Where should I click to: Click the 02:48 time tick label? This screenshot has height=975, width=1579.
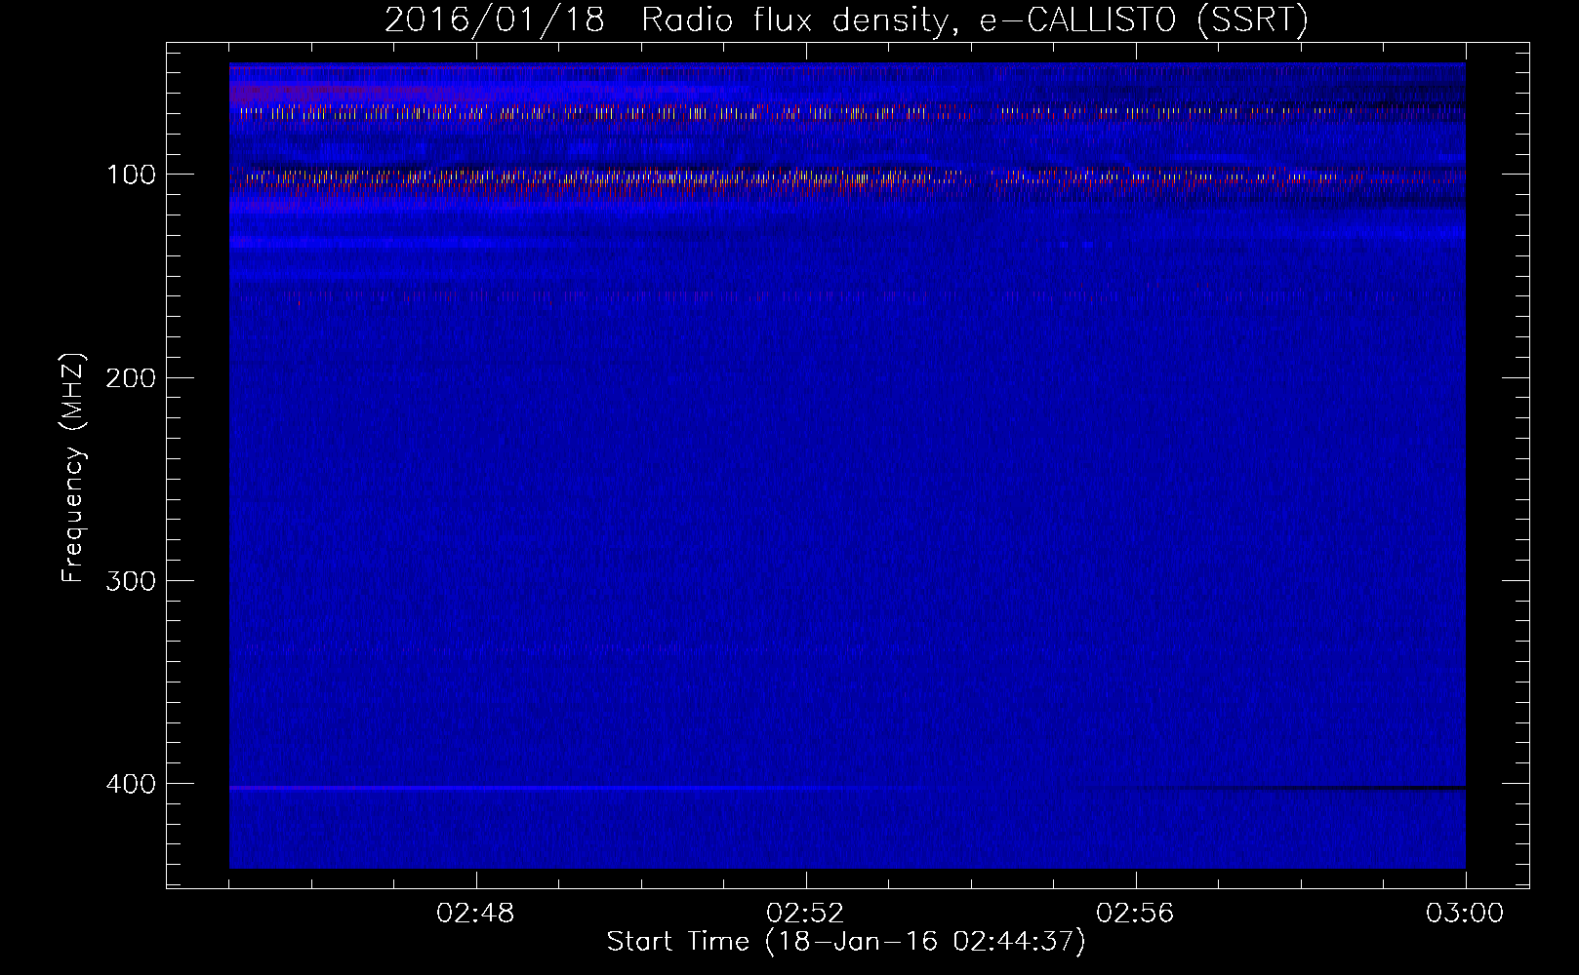click(x=475, y=914)
